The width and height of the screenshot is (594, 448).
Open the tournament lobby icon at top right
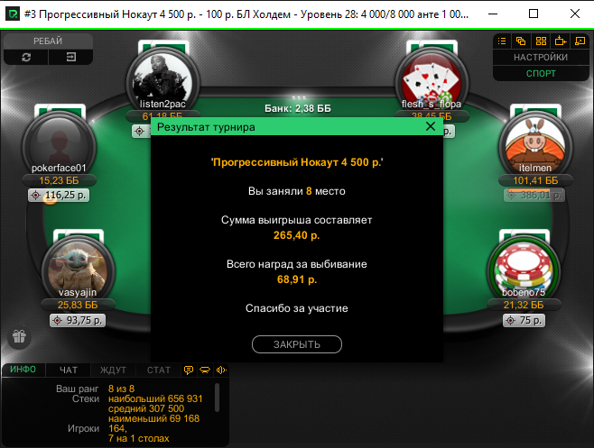coord(580,41)
